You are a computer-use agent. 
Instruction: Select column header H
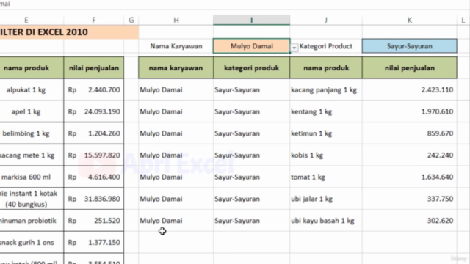pyautogui.click(x=176, y=20)
